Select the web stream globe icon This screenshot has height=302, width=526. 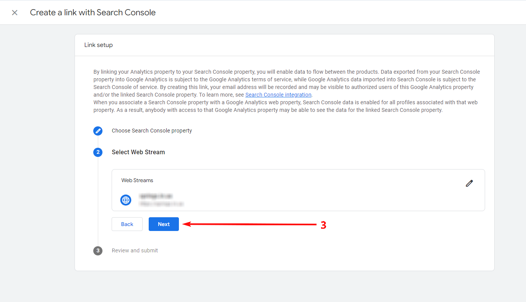[x=126, y=200]
